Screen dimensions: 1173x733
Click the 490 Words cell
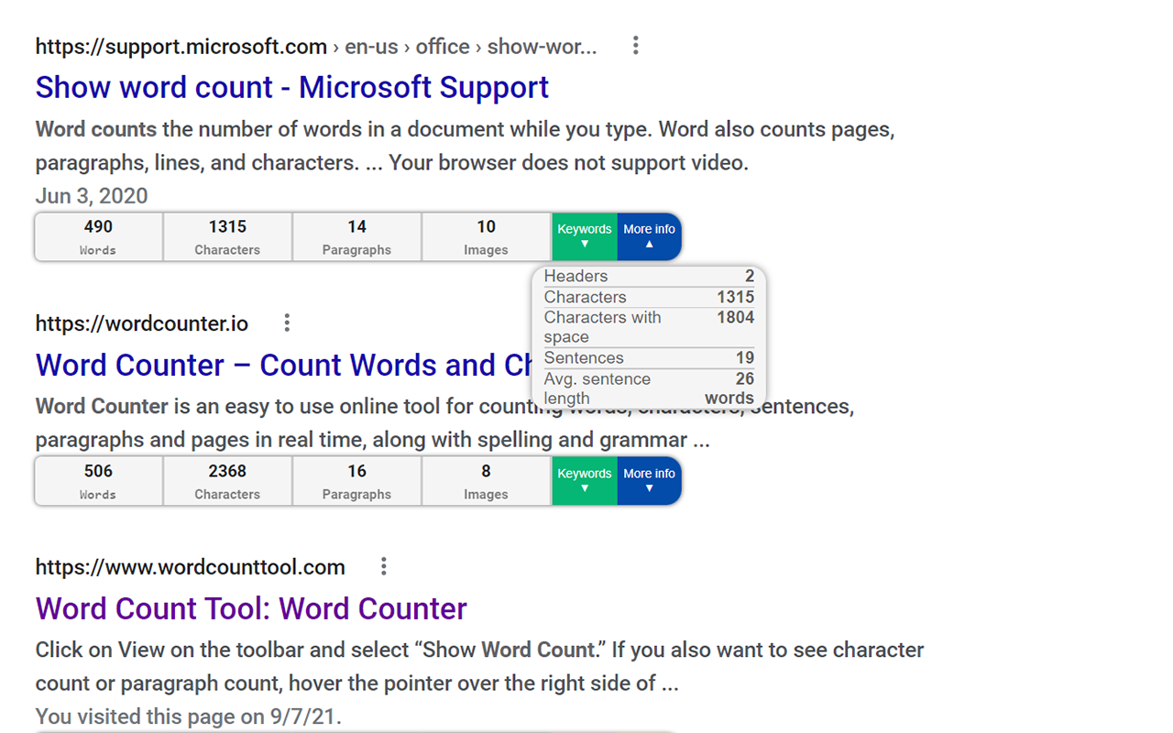click(99, 236)
